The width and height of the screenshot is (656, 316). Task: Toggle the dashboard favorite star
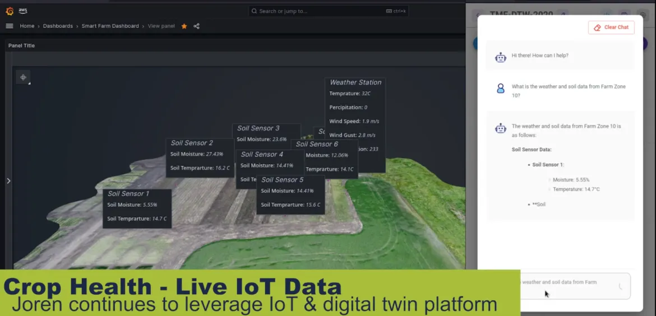pos(184,26)
